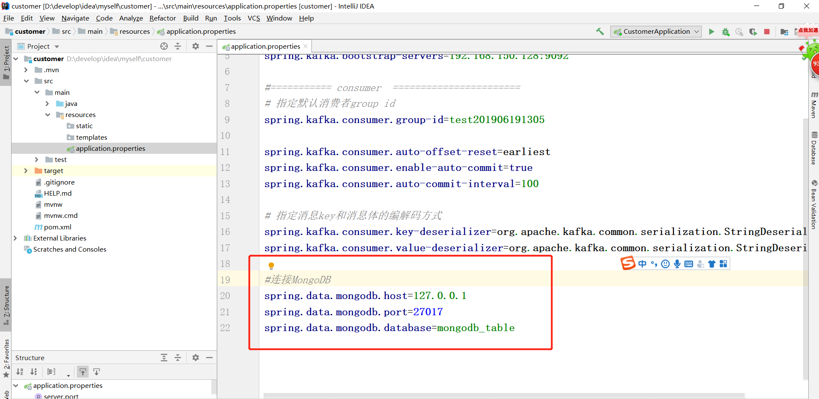This screenshot has width=819, height=399.
Task: Open Sogou IME emoji smiley icon
Action: click(x=665, y=264)
